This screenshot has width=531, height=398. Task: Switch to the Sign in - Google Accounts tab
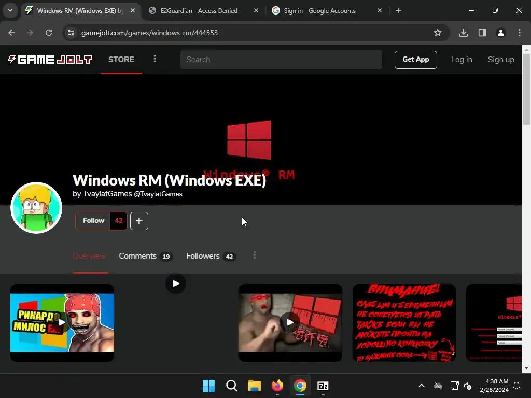[x=319, y=11]
